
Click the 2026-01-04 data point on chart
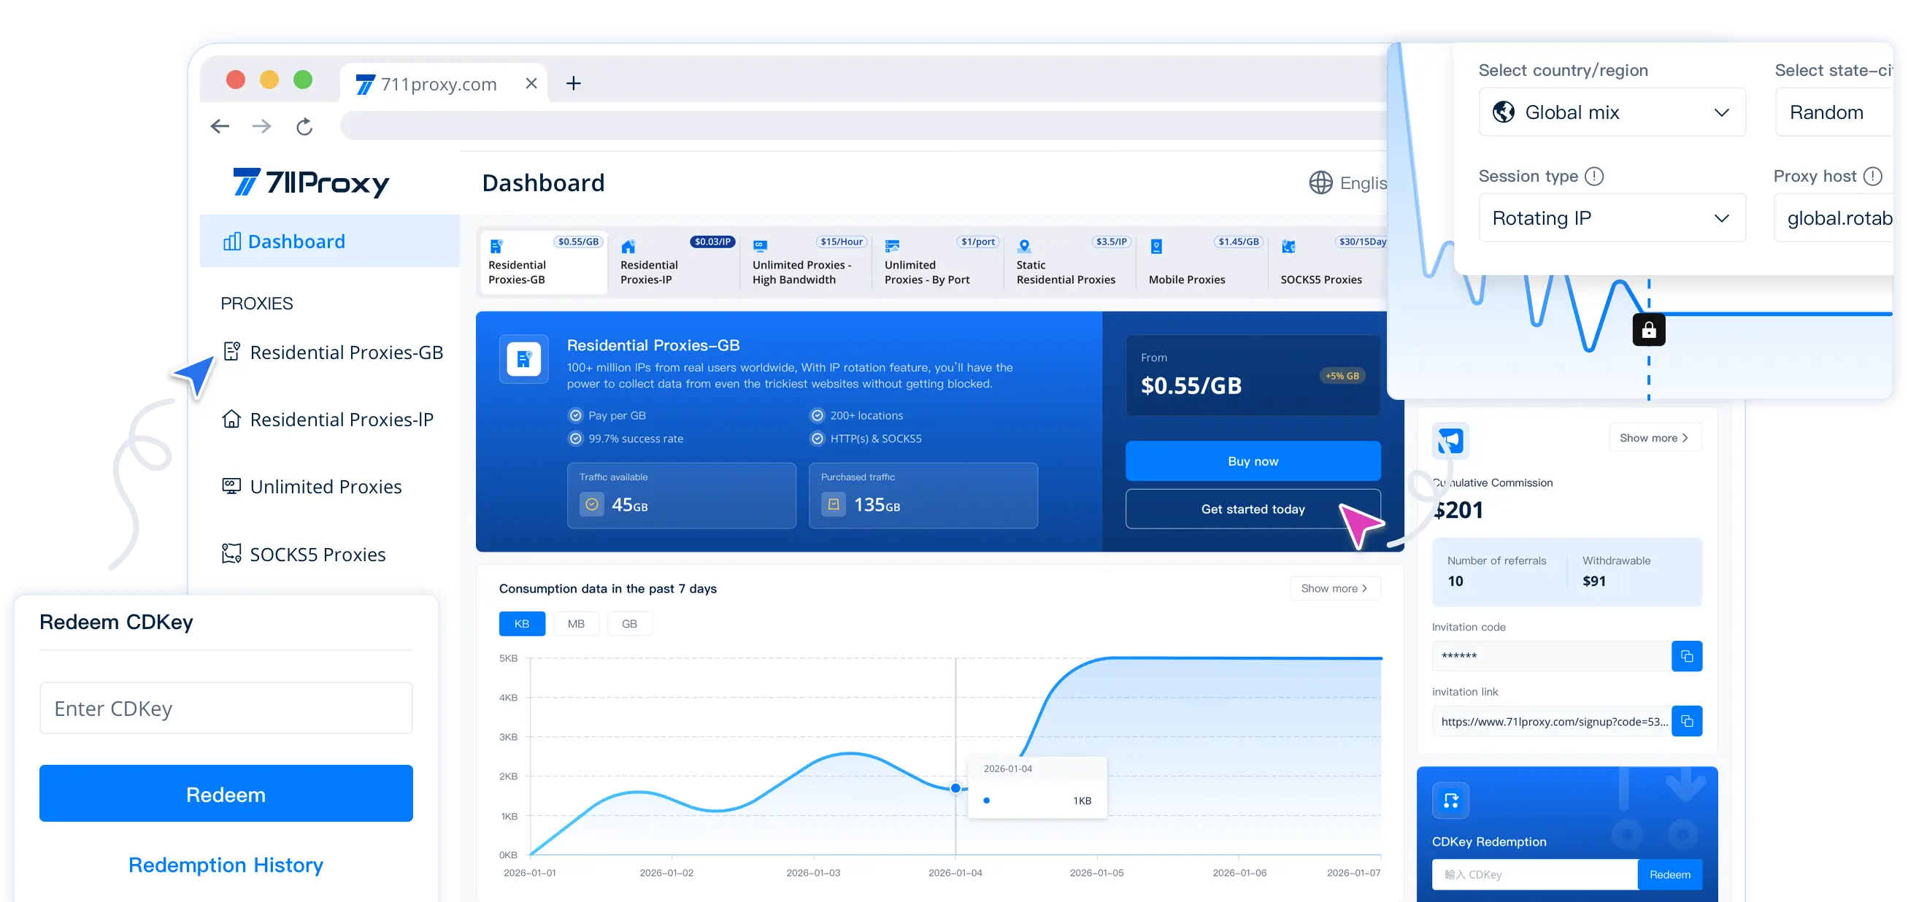tap(955, 788)
